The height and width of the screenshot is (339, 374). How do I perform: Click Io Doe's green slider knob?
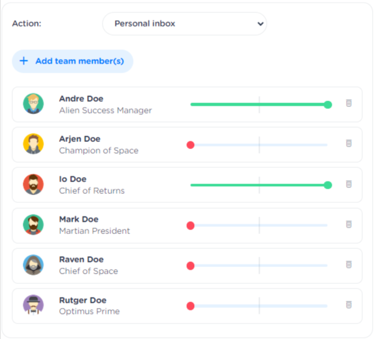pyautogui.click(x=328, y=185)
